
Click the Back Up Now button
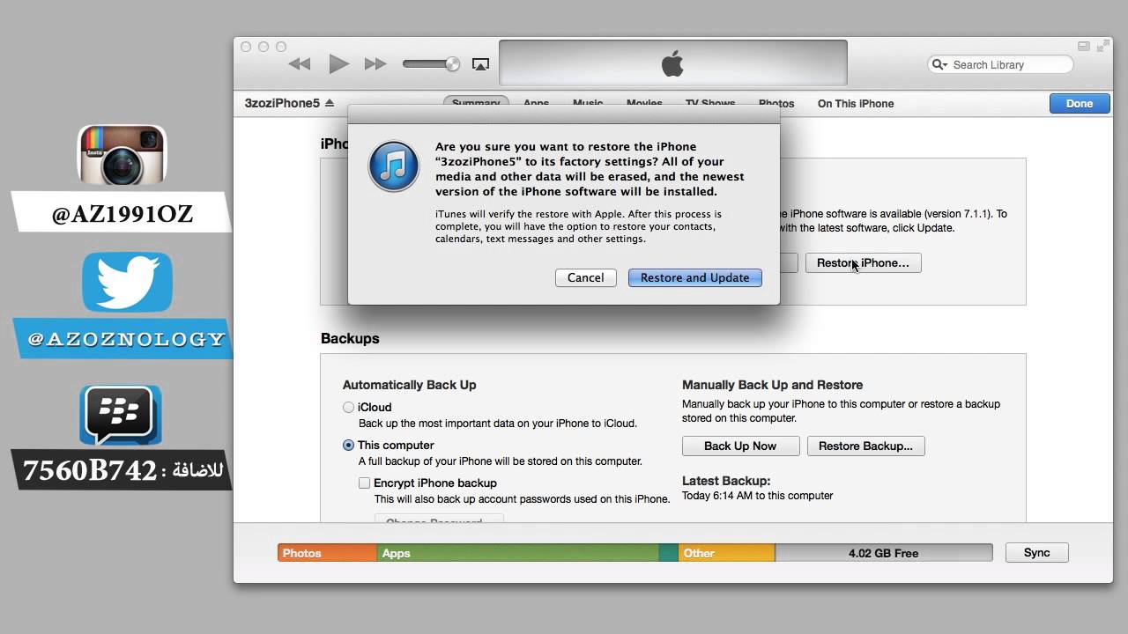pos(740,446)
